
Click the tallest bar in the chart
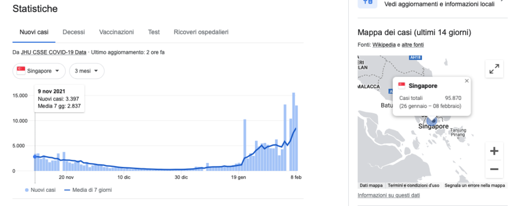pos(294,132)
